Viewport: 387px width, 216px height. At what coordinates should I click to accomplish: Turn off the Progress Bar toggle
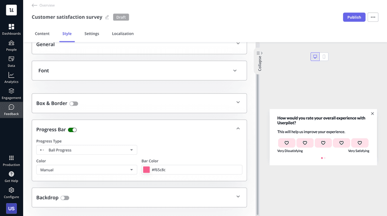[x=73, y=130]
